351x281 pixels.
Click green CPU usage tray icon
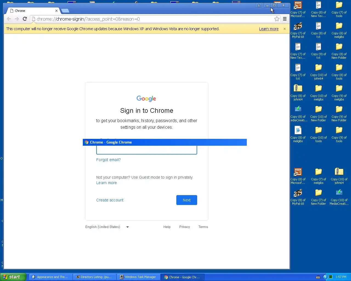click(x=331, y=277)
